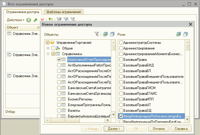
Task: Check the АдминистраторСистемы role checkbox
Action: (x=121, y=42)
